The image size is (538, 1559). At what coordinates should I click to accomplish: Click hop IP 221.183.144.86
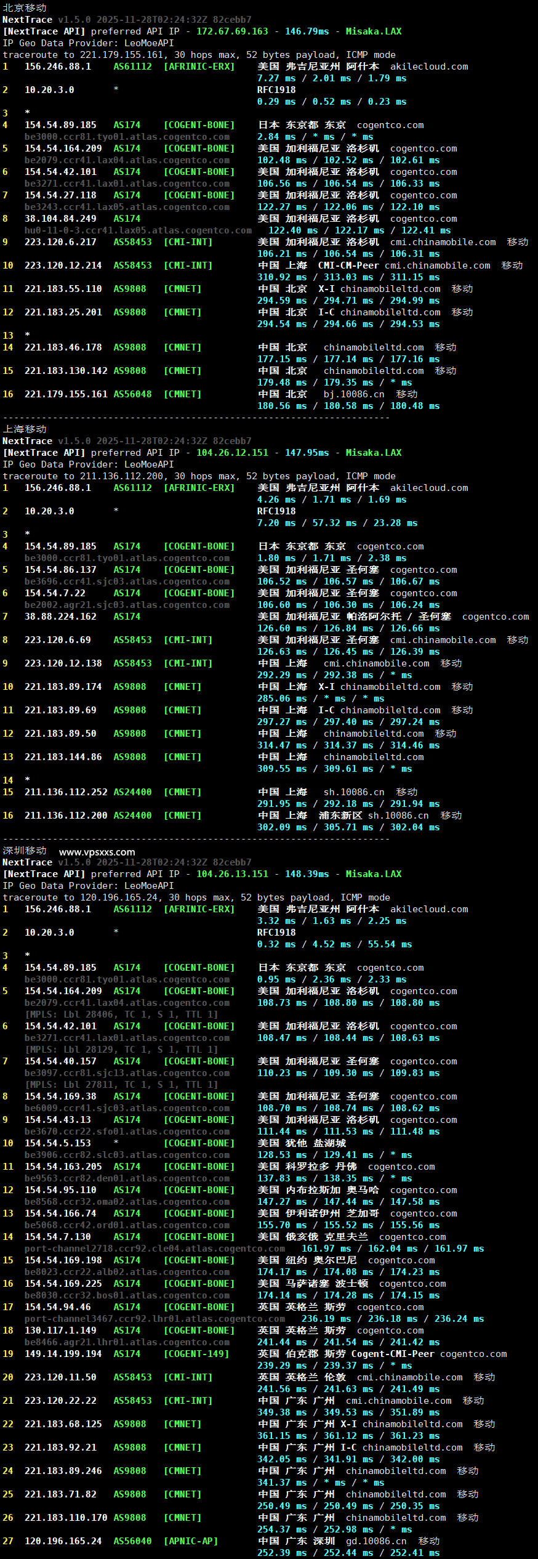click(x=63, y=757)
